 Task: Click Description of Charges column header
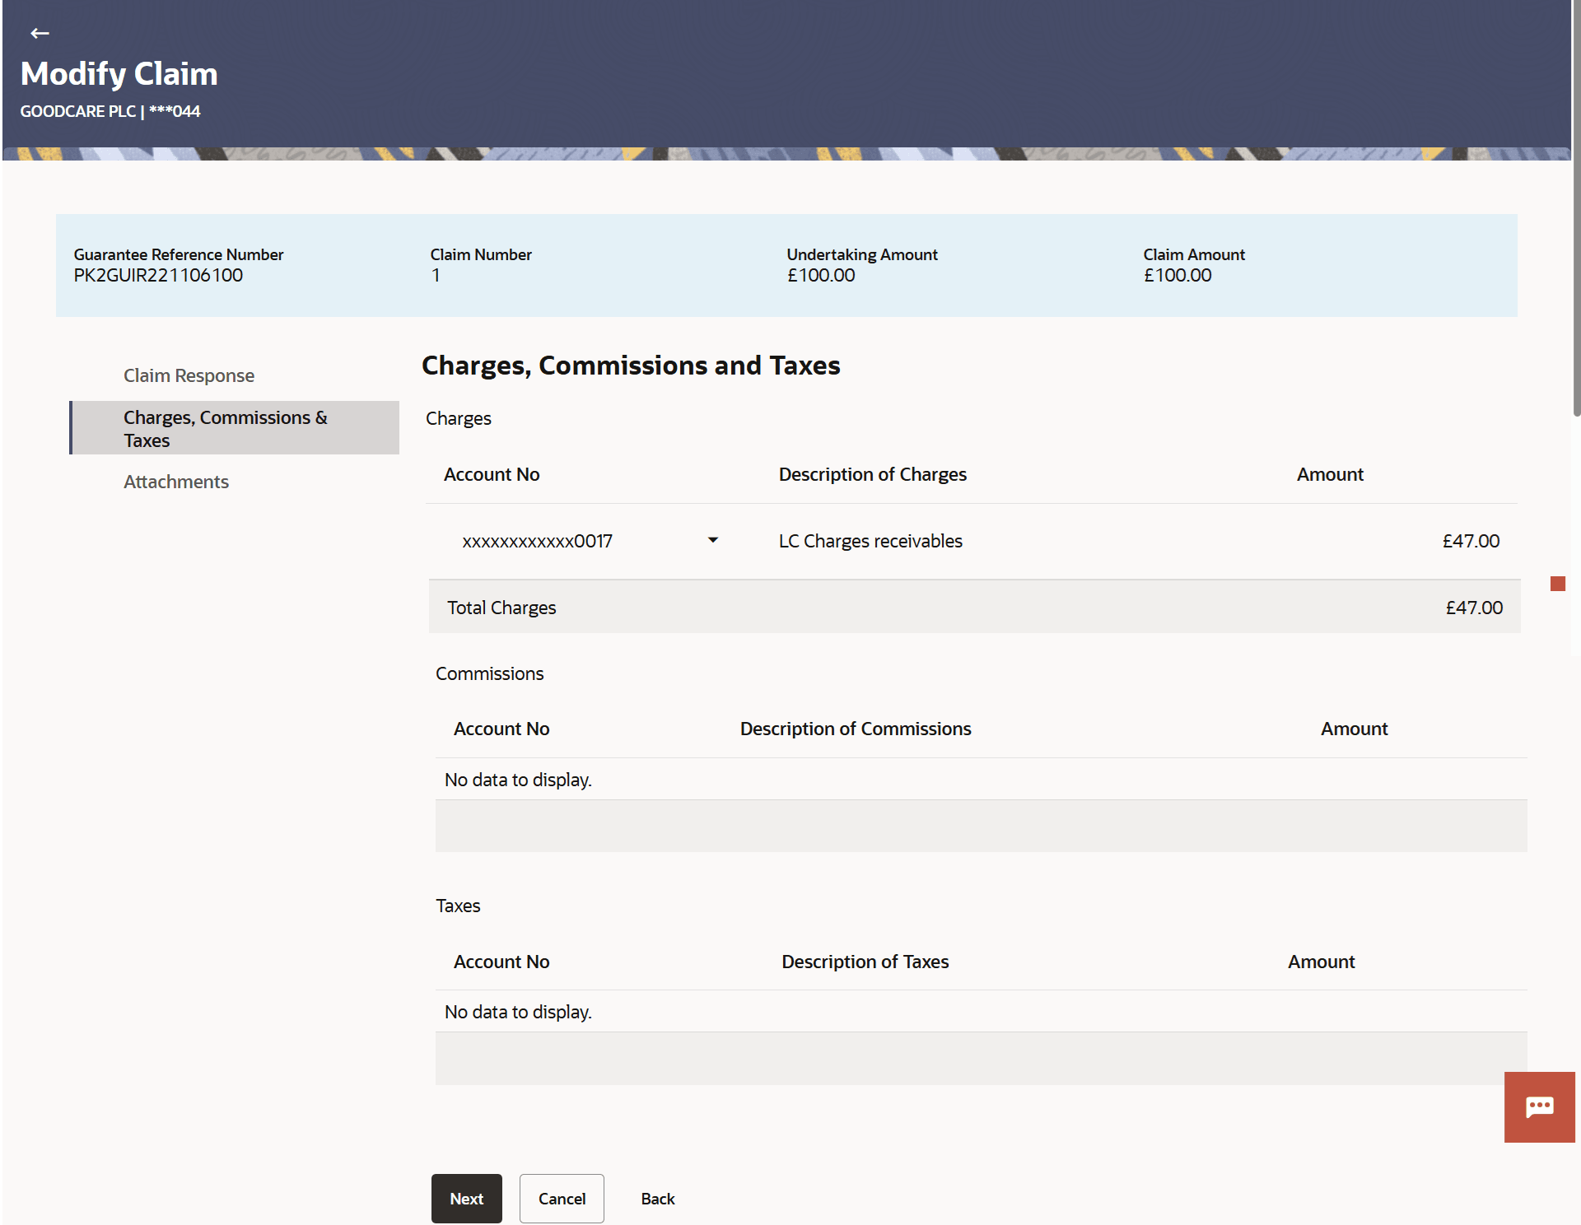tap(872, 474)
